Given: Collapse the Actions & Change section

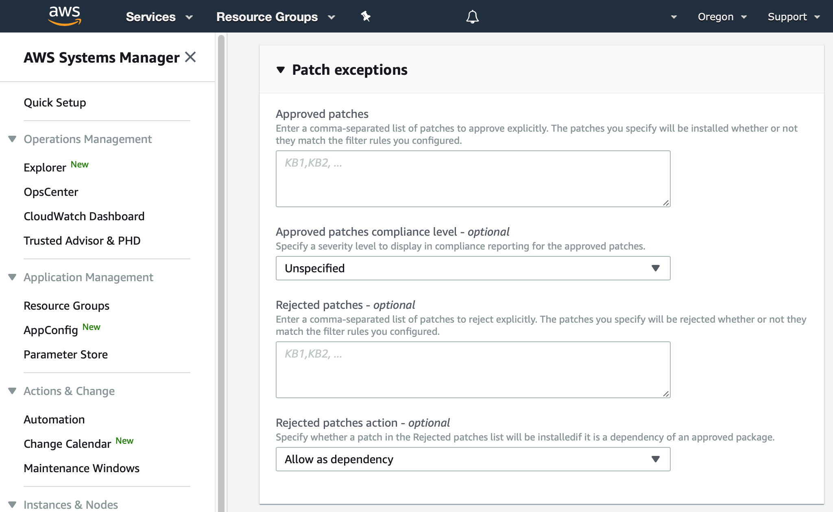Looking at the screenshot, I should click(x=12, y=391).
